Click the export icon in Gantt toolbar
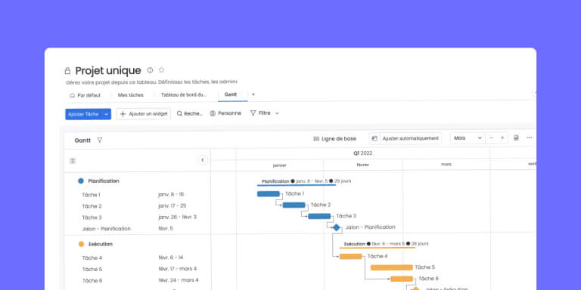 point(516,138)
